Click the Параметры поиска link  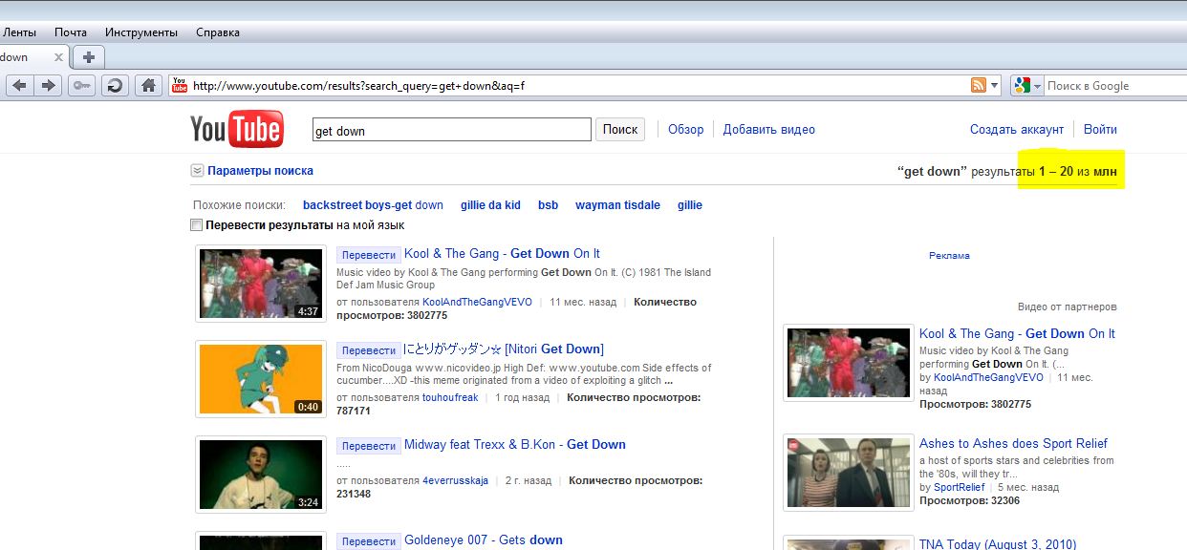pos(260,171)
